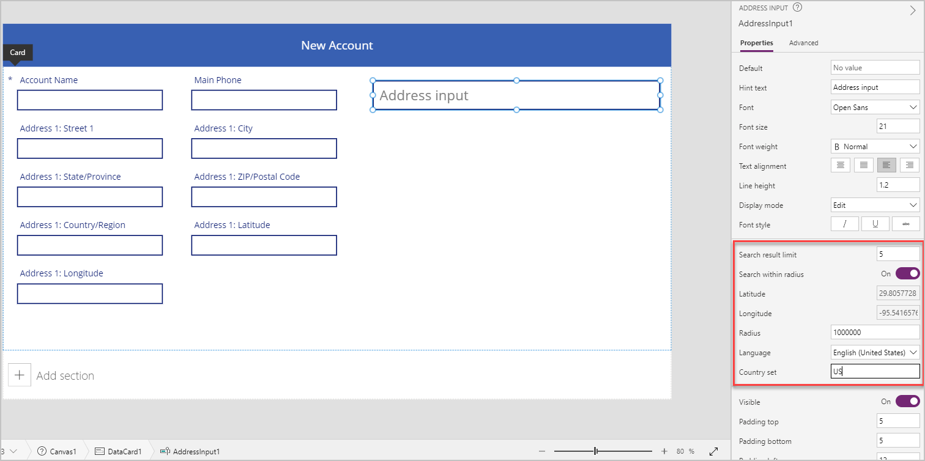
Task: Click the Canvas1 breadcrumb icon
Action: coord(42,451)
